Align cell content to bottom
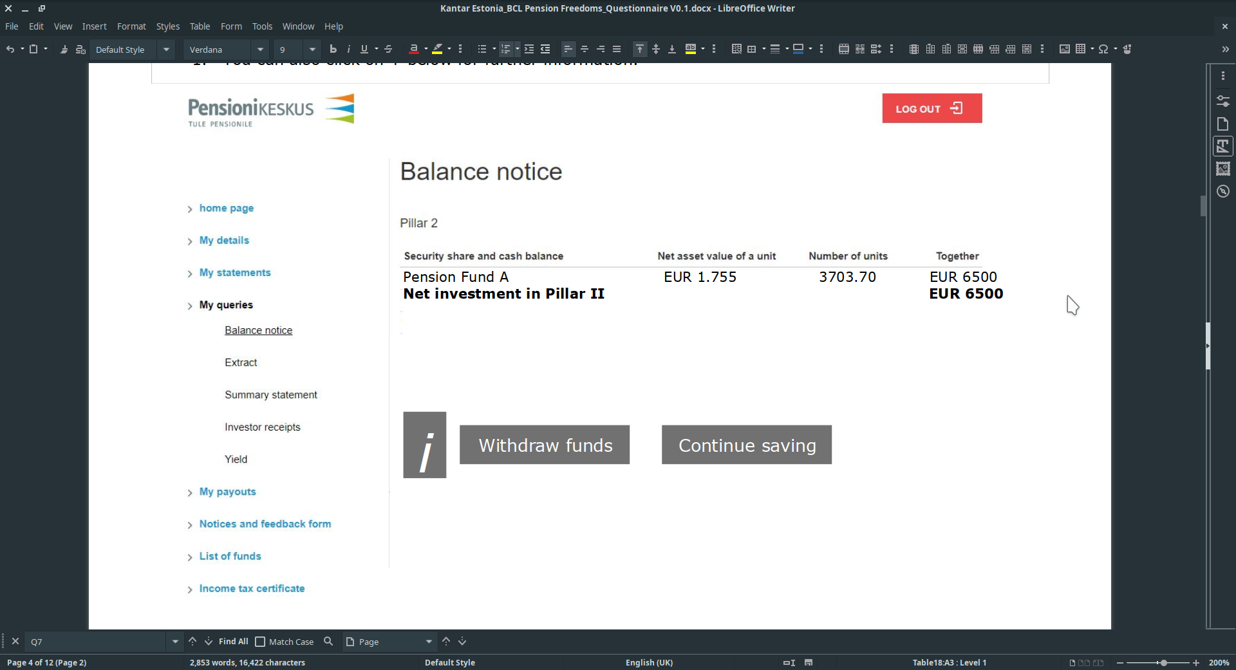 (672, 49)
